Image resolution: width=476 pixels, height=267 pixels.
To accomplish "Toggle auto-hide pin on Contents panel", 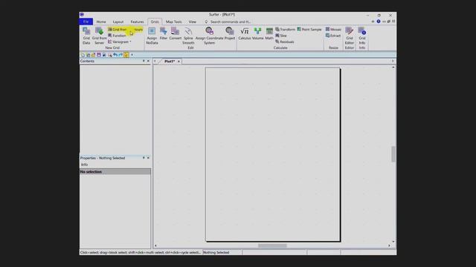I will click(x=144, y=61).
